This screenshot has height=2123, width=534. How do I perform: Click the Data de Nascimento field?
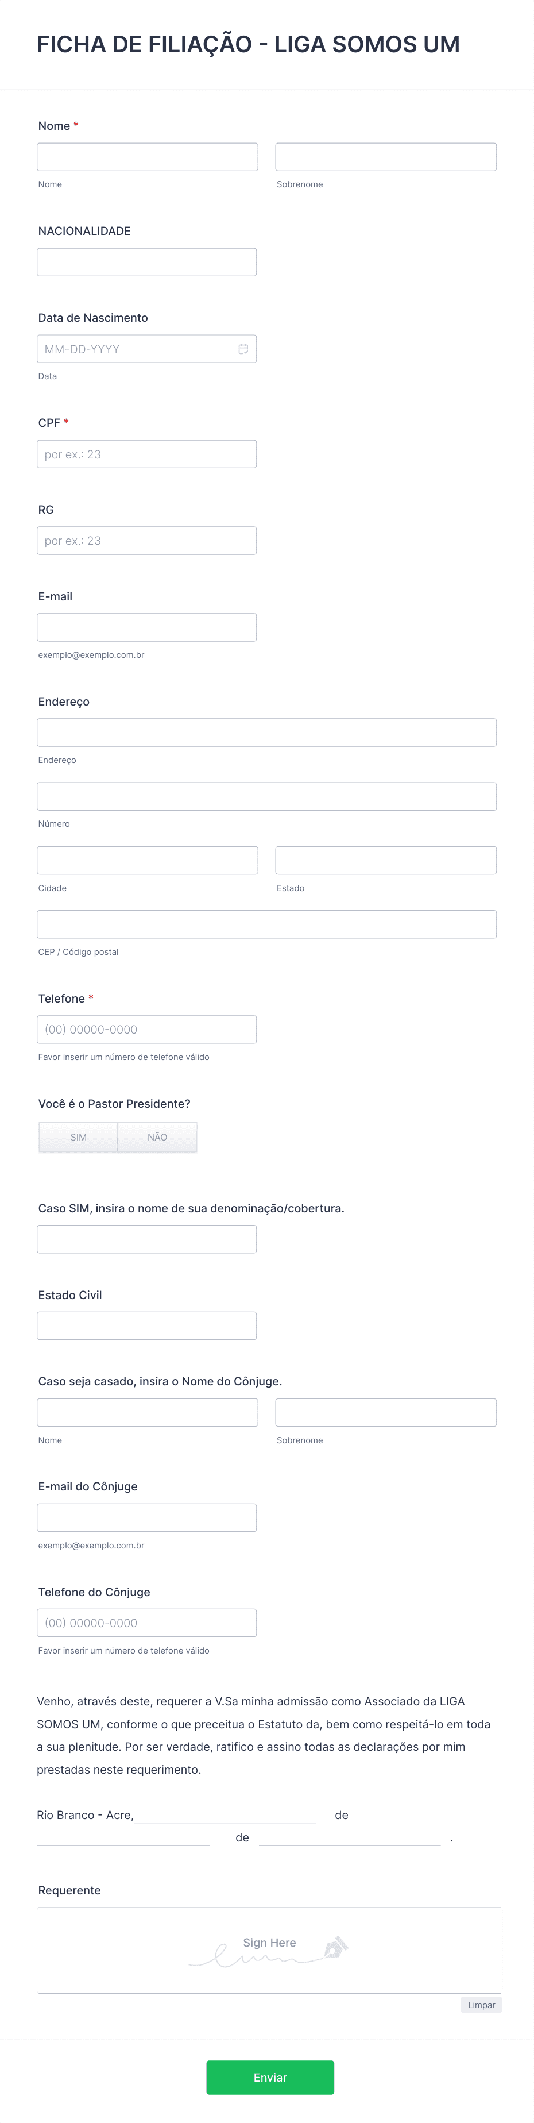[x=146, y=349]
